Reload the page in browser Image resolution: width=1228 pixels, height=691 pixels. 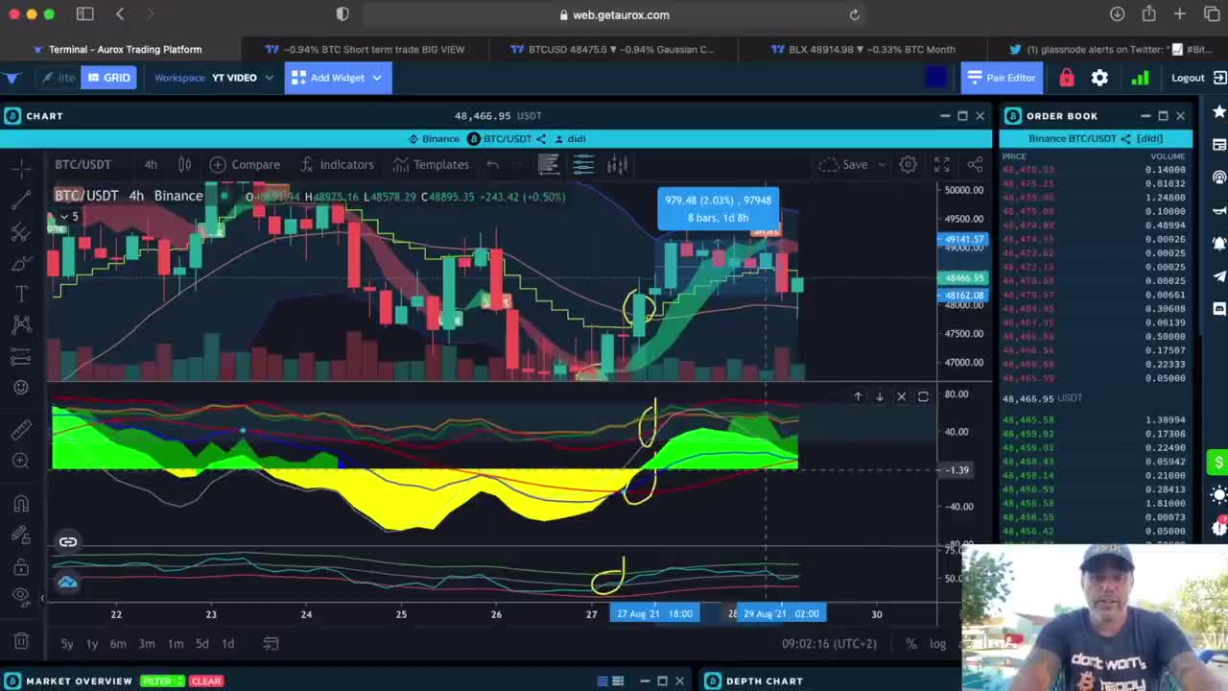coord(854,14)
